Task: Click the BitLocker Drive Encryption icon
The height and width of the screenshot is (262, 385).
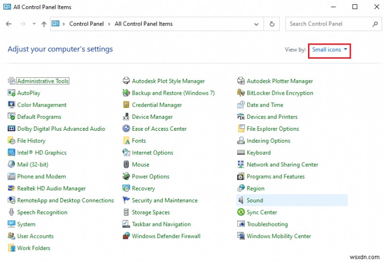Action: (x=241, y=93)
